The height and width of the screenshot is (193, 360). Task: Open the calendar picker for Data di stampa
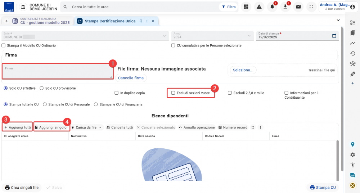(334, 36)
